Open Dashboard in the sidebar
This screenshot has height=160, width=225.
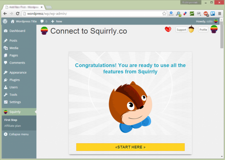click(19, 31)
